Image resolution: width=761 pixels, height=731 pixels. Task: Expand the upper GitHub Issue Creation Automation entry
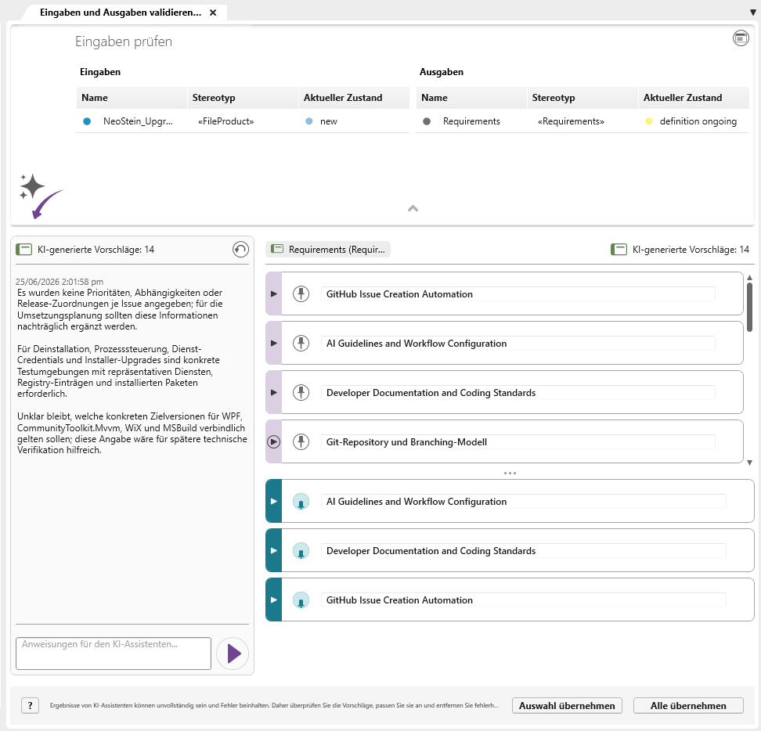click(x=274, y=294)
